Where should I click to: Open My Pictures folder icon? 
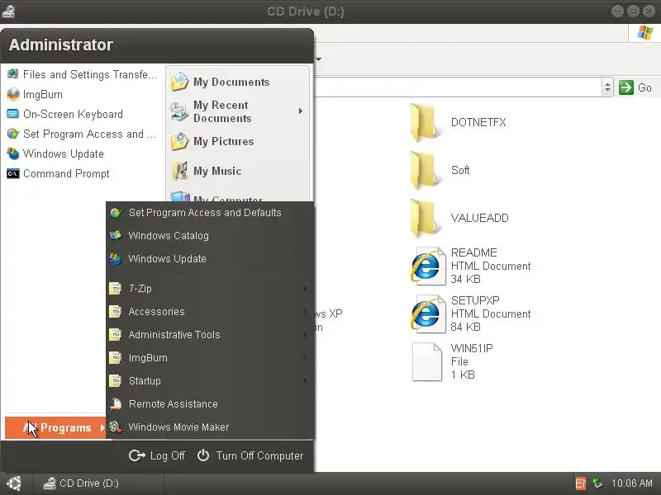point(179,141)
